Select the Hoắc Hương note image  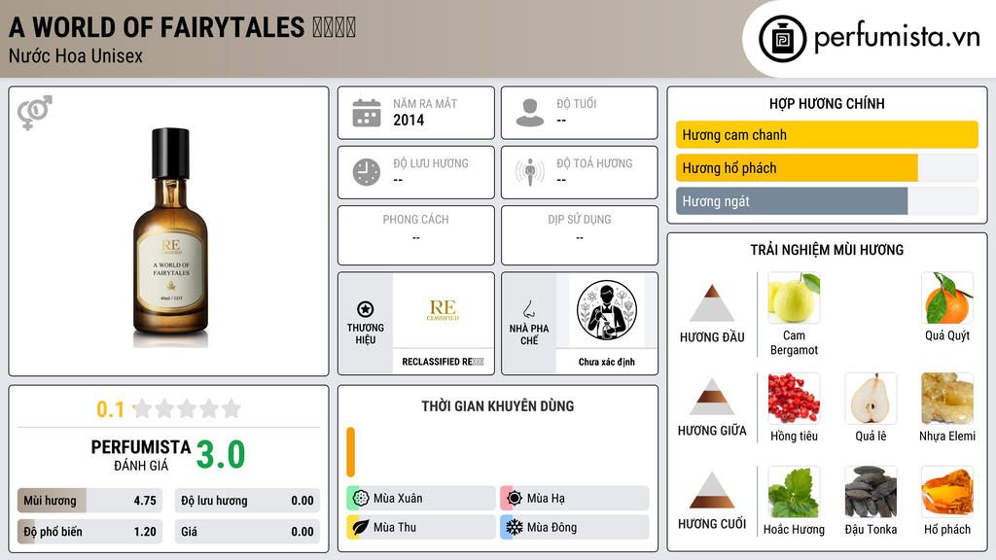pos(794,491)
